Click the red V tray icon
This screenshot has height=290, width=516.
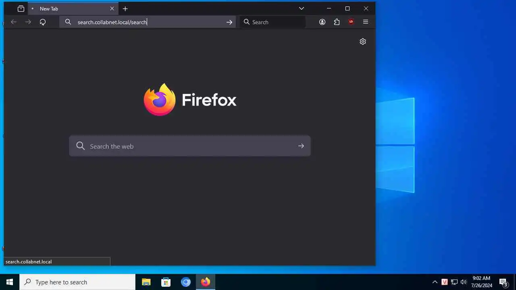coord(445,282)
